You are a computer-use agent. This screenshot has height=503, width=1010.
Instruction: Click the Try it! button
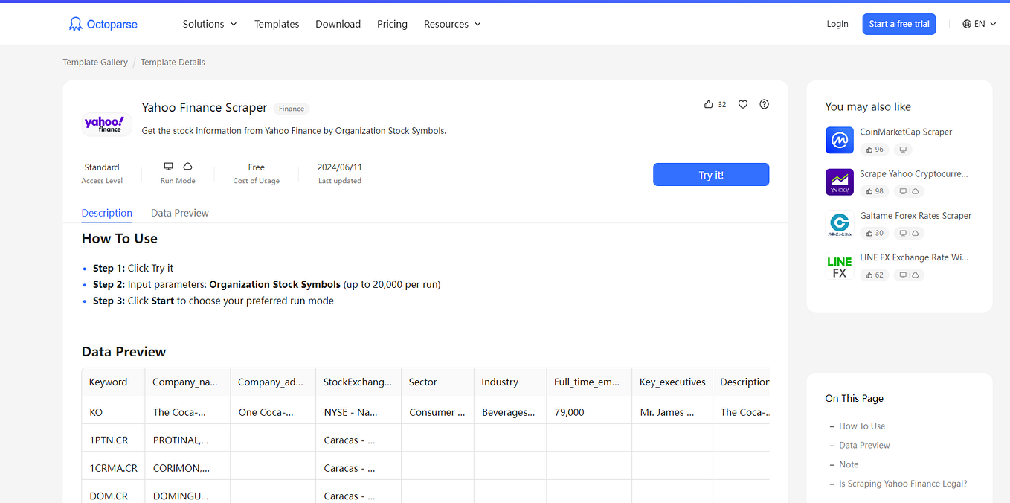click(x=710, y=174)
